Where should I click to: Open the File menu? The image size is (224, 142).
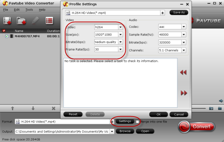tap(6, 10)
